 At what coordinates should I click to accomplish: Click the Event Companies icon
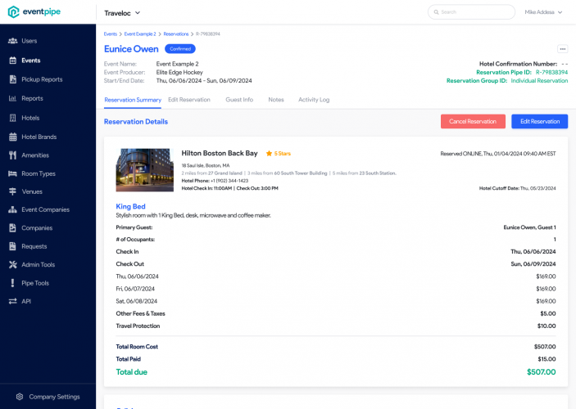click(x=13, y=209)
